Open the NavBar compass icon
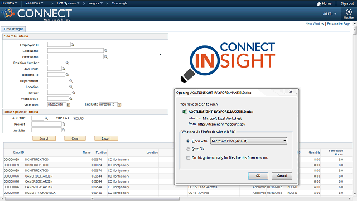357x201 pixels. [349, 12]
